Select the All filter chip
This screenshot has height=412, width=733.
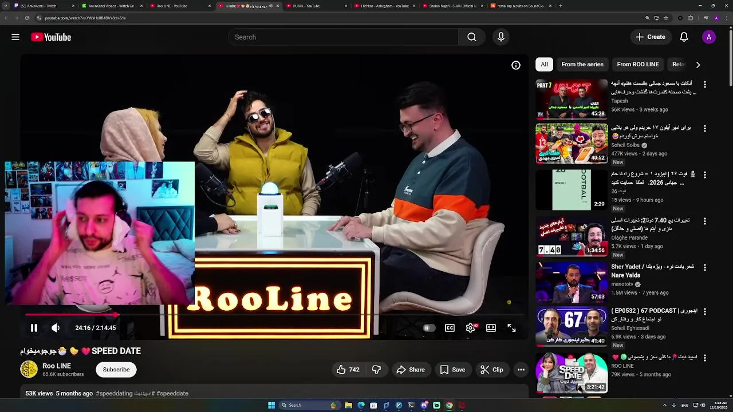click(544, 65)
